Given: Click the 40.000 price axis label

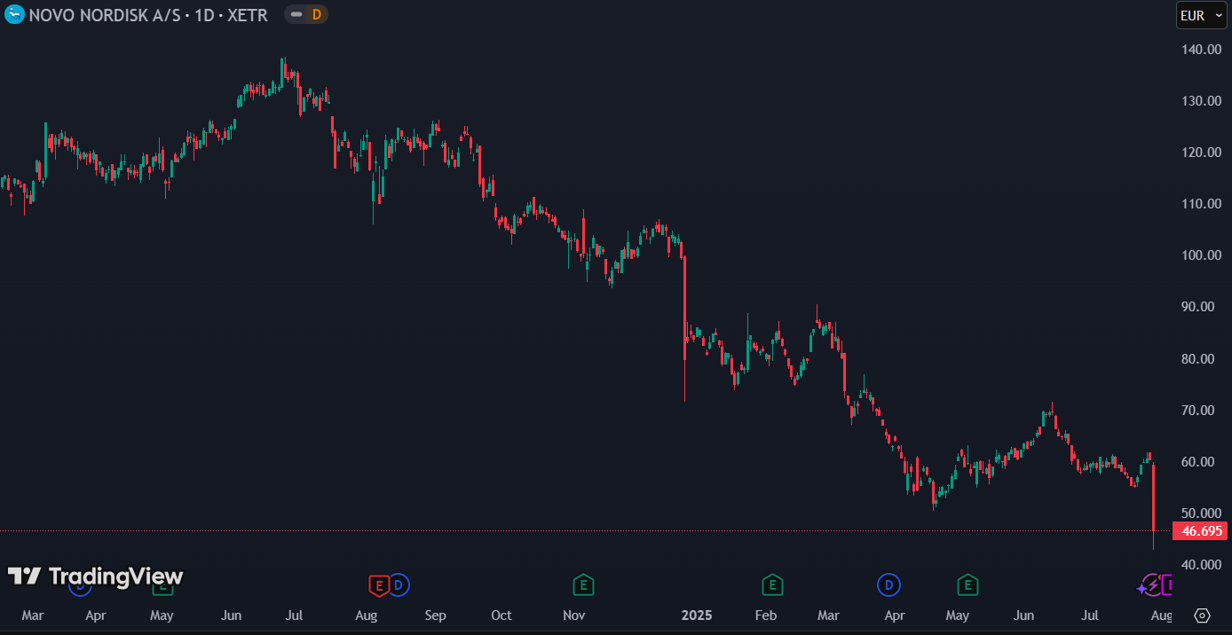Looking at the screenshot, I should tap(1202, 564).
